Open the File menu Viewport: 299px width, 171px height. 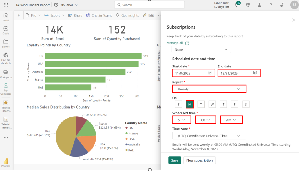click(x=33, y=16)
